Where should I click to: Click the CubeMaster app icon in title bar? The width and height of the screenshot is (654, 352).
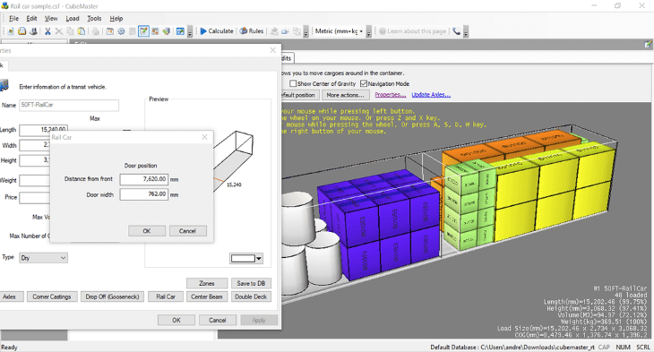point(4,6)
